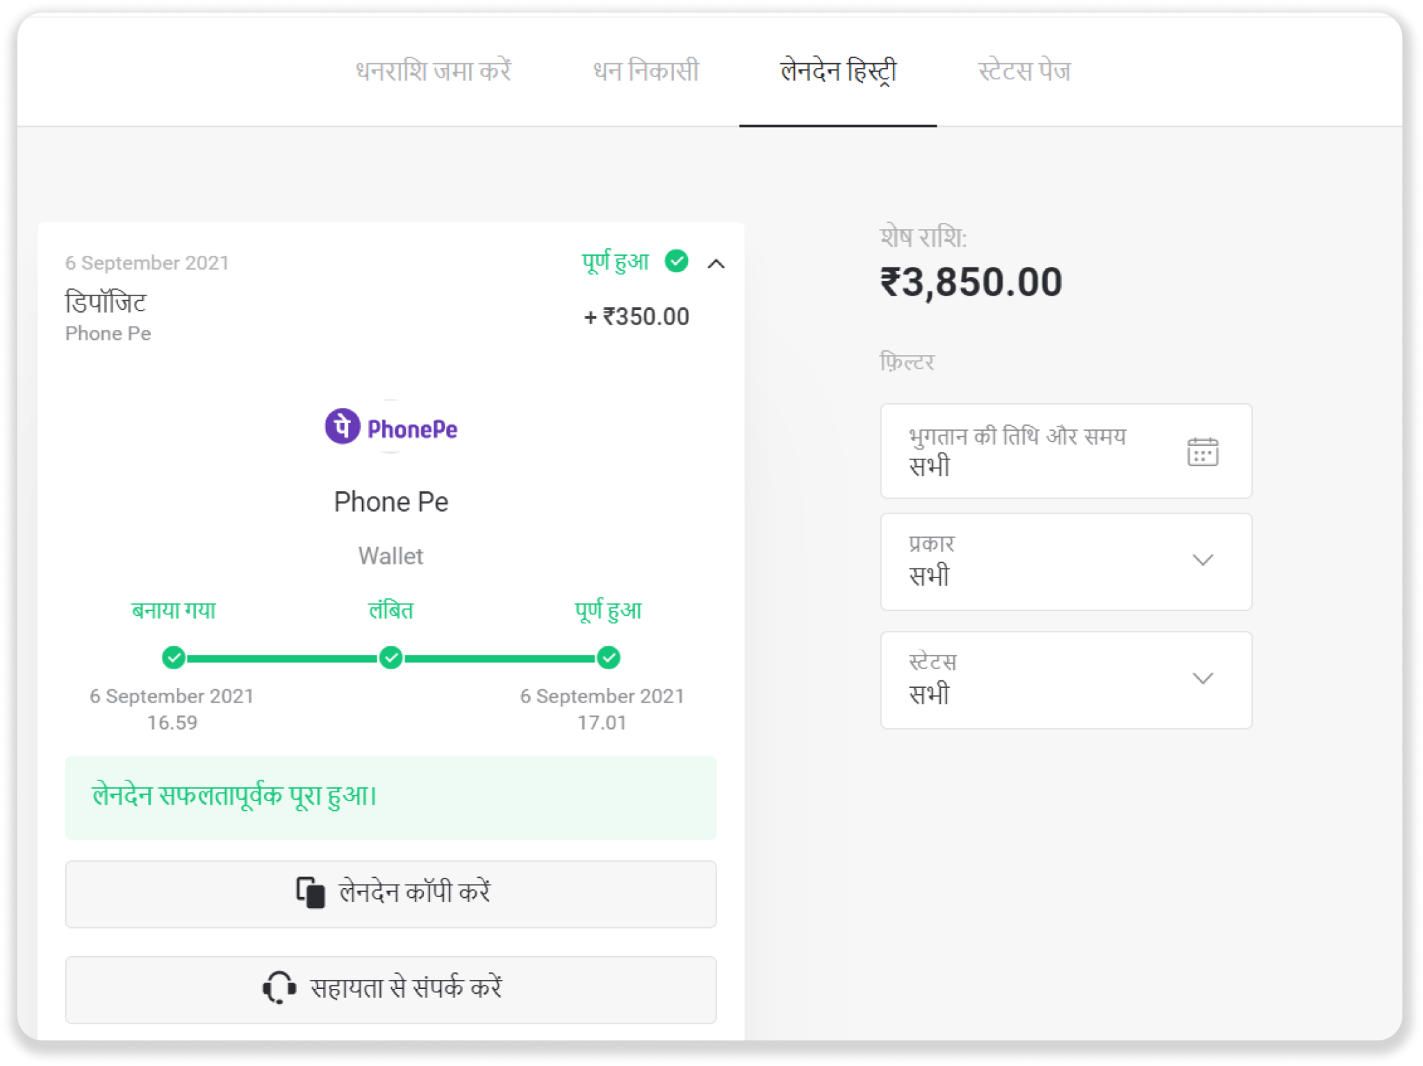Viewport: 1423px width, 1066px height.
Task: Click the +₹350.00 deposit amount
Action: (636, 317)
